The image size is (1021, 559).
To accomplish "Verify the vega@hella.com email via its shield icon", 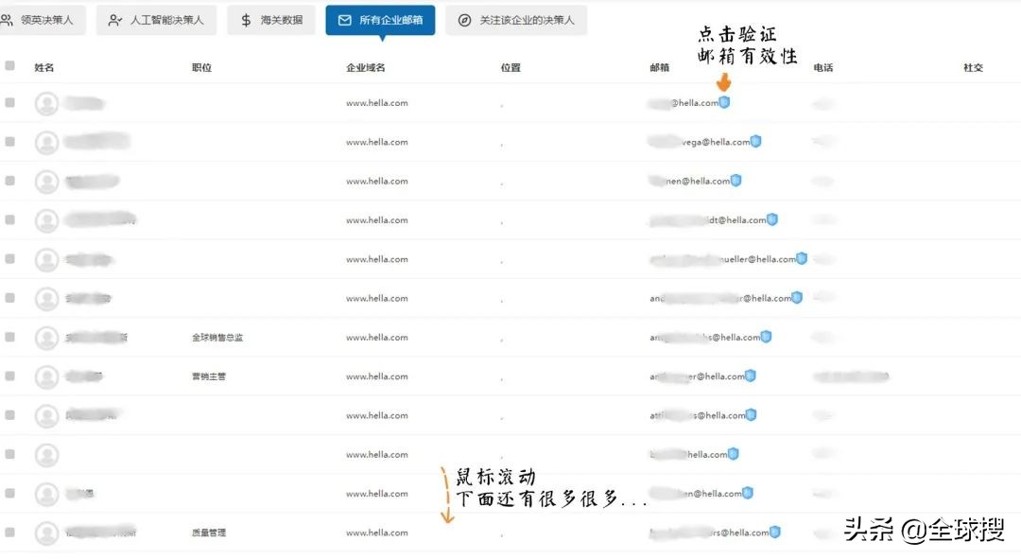I will pos(757,141).
